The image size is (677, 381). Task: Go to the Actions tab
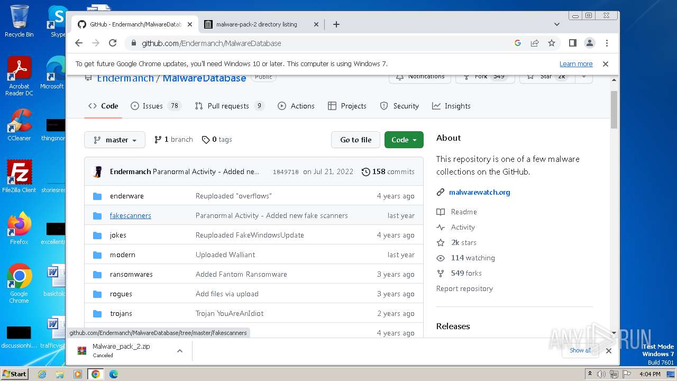tap(296, 106)
